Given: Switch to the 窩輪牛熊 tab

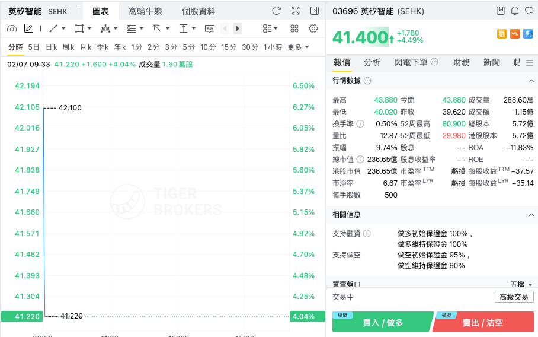Looking at the screenshot, I should click(x=146, y=11).
